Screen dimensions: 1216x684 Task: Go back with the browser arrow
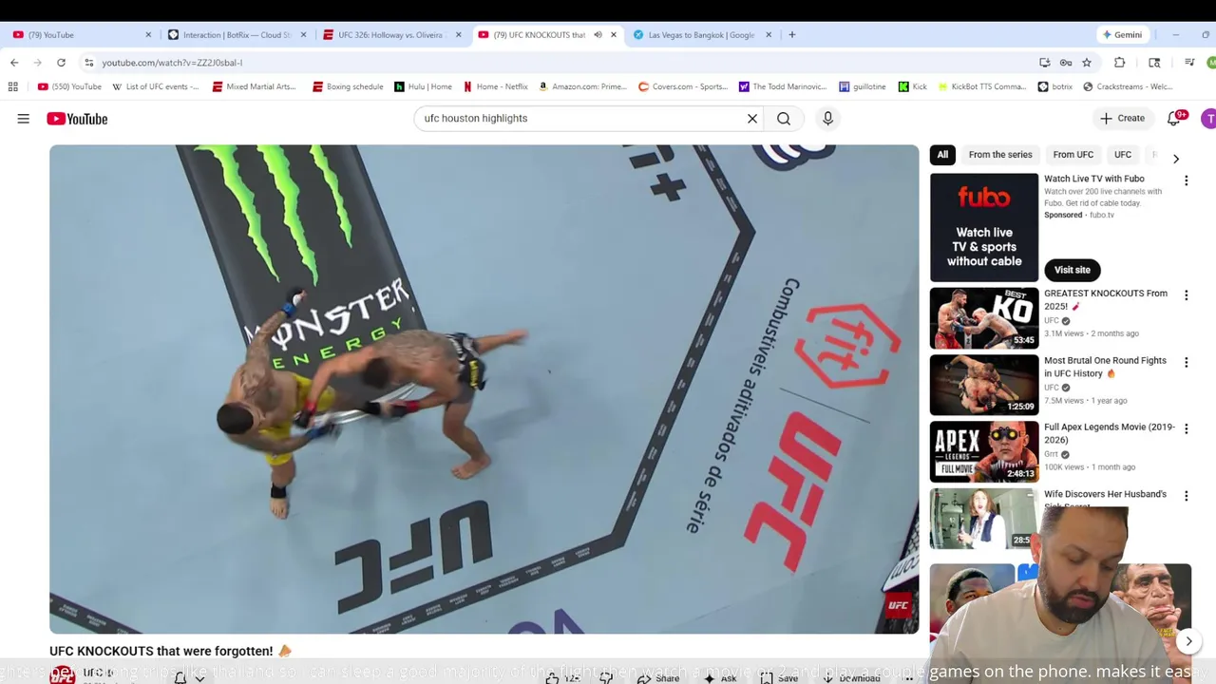(x=14, y=63)
